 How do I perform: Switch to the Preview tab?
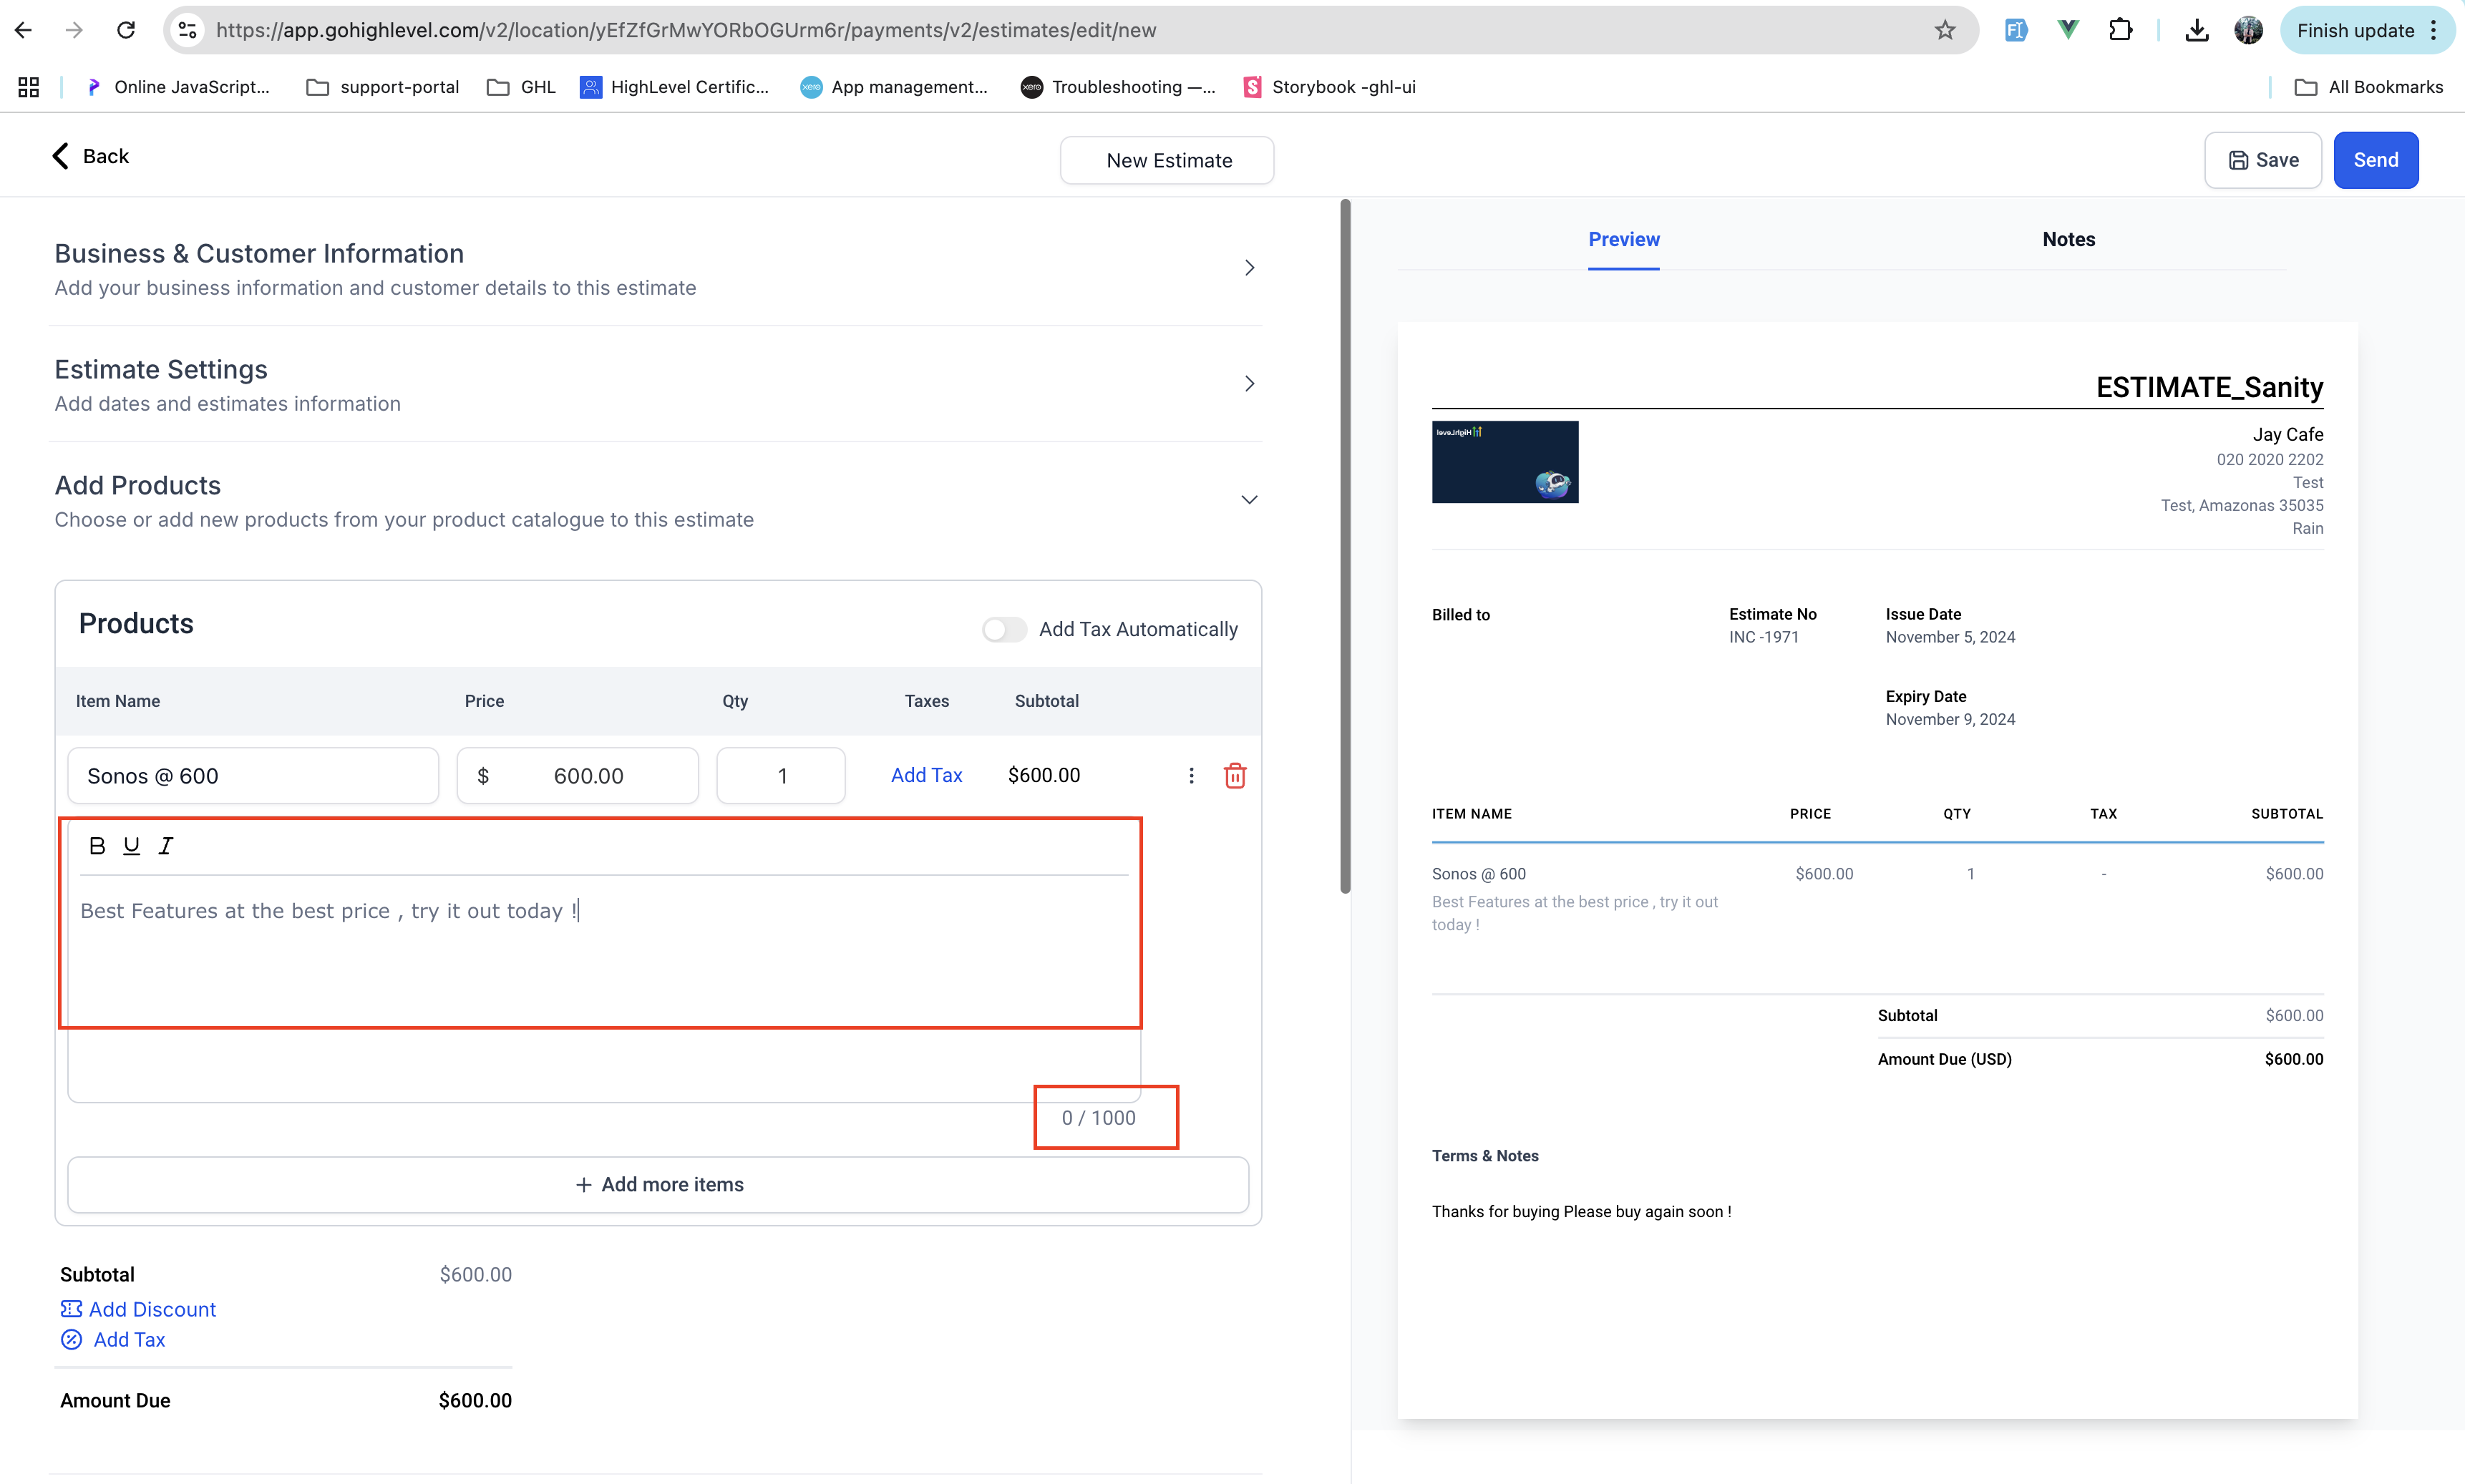tap(1623, 239)
